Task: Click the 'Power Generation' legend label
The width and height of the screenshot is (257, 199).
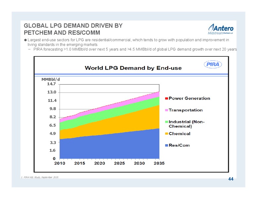Action: coord(189,99)
